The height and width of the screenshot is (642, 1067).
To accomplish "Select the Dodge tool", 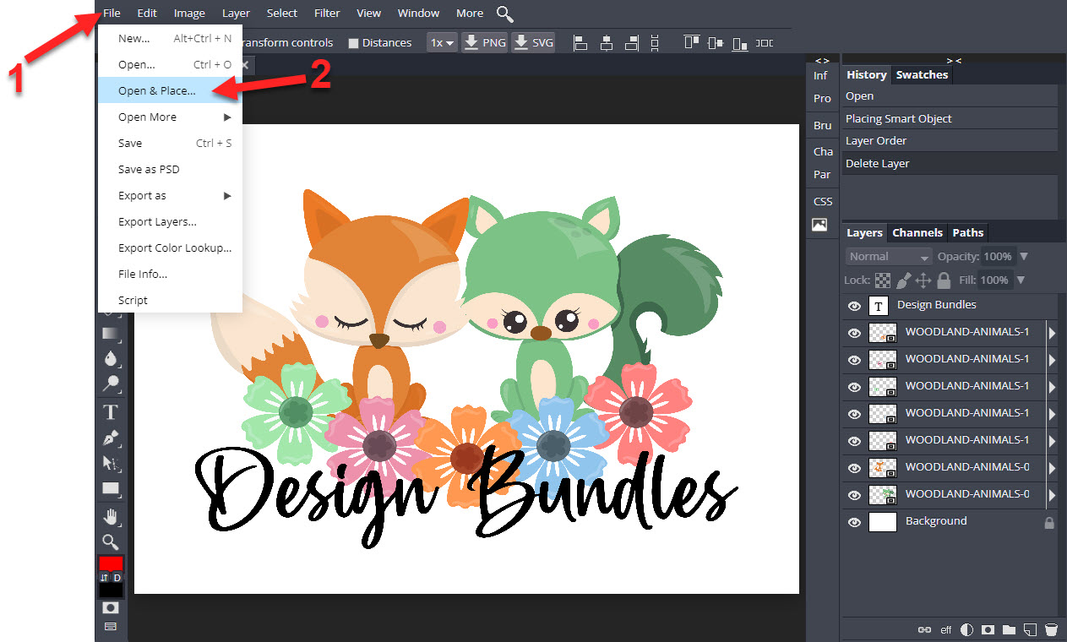I will tap(111, 384).
